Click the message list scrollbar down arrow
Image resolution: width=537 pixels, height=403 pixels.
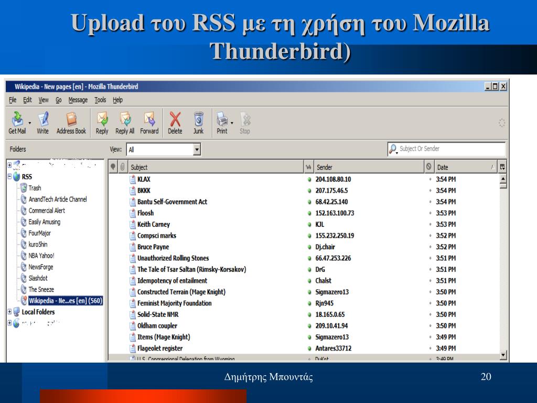[x=503, y=355]
